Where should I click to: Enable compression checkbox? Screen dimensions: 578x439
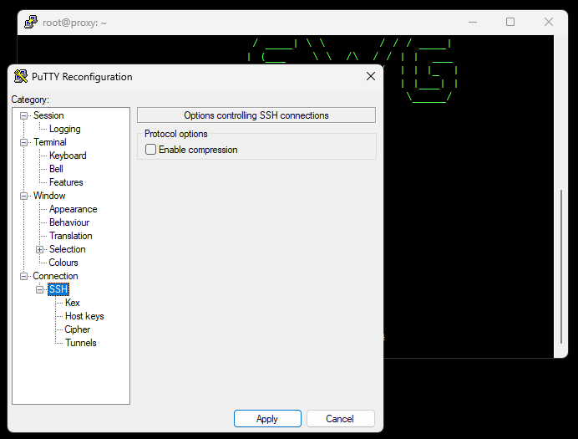point(150,150)
